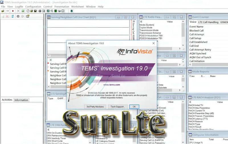Click the Computer Information window title icon
This screenshot has width=228, height=144.
[190, 135]
